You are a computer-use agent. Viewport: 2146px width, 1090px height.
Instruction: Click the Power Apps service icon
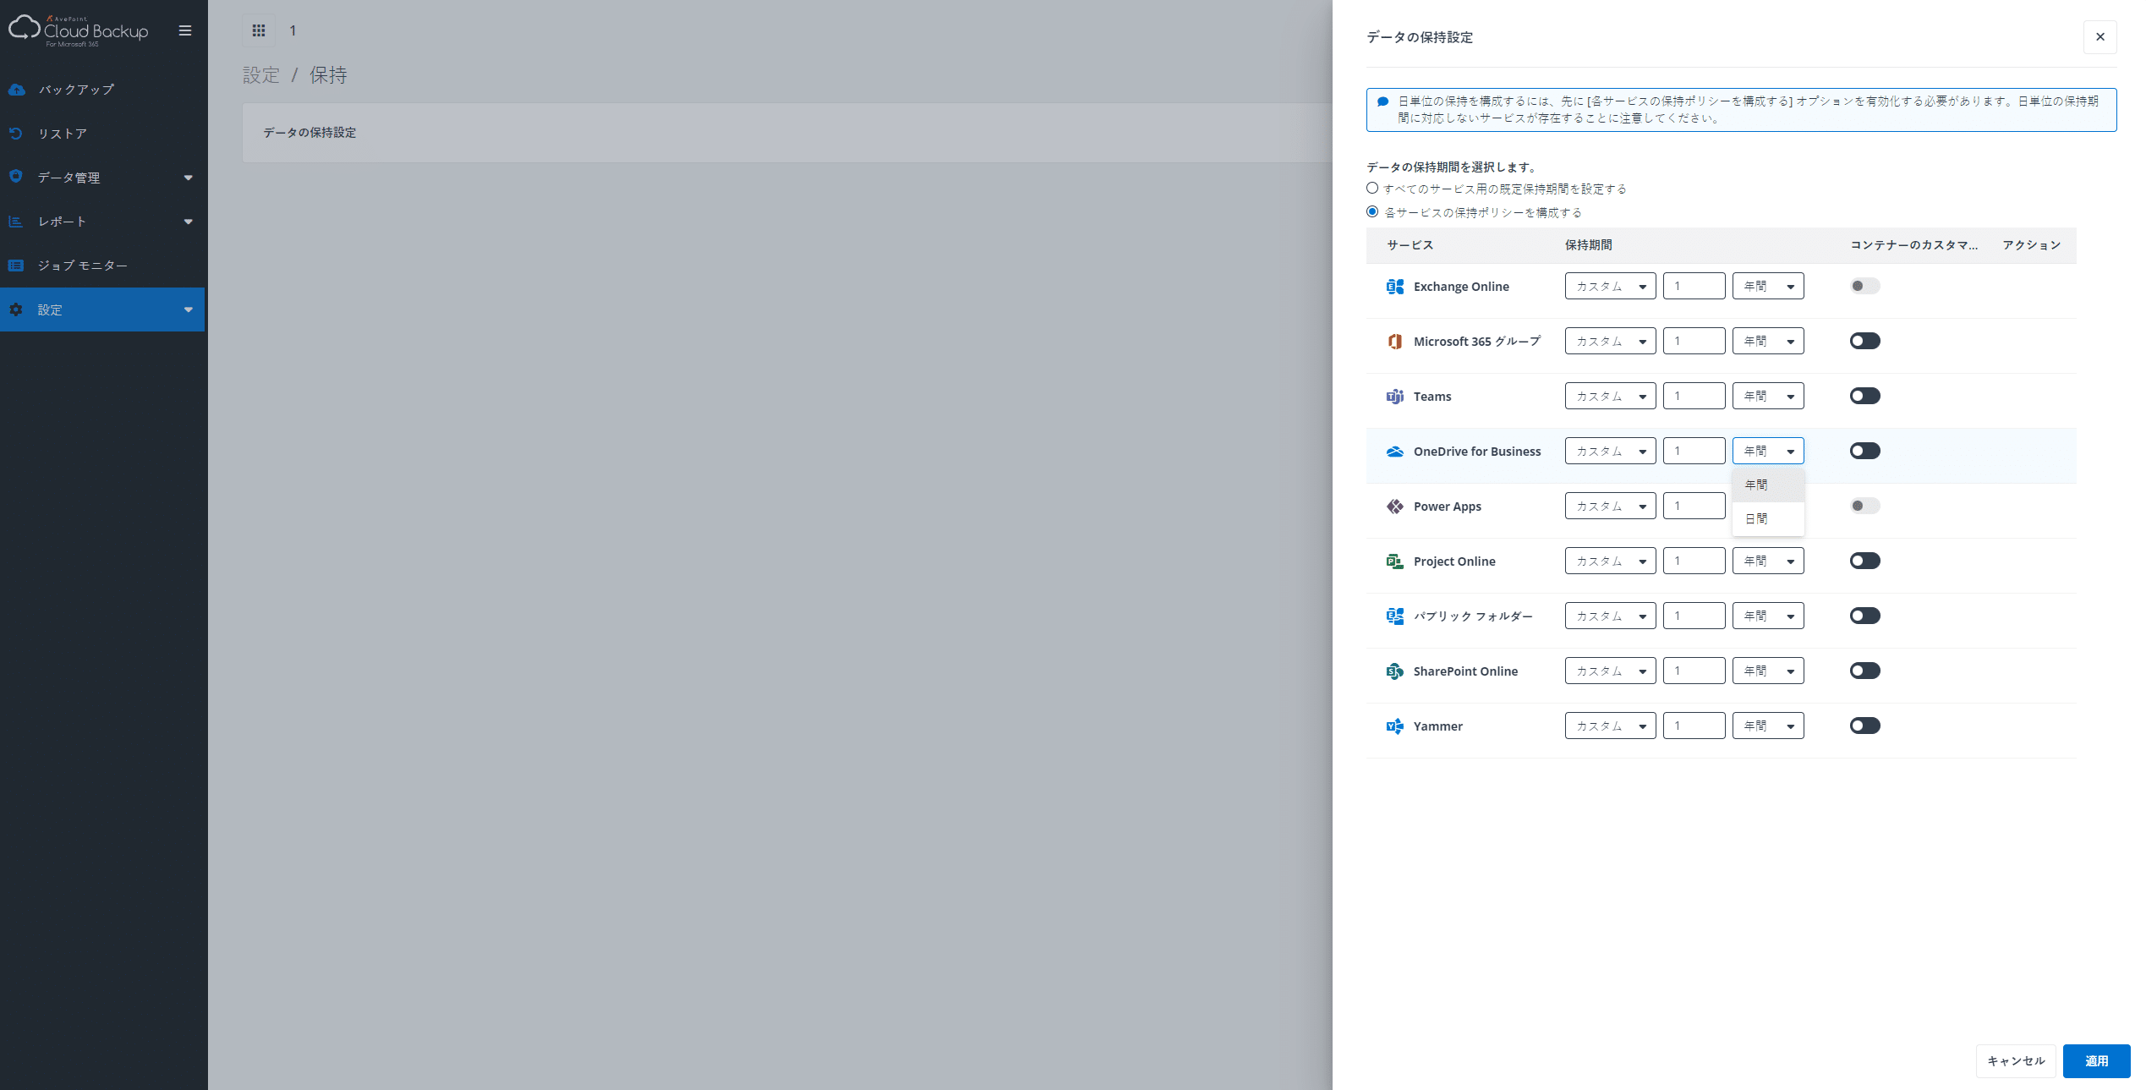(1395, 507)
